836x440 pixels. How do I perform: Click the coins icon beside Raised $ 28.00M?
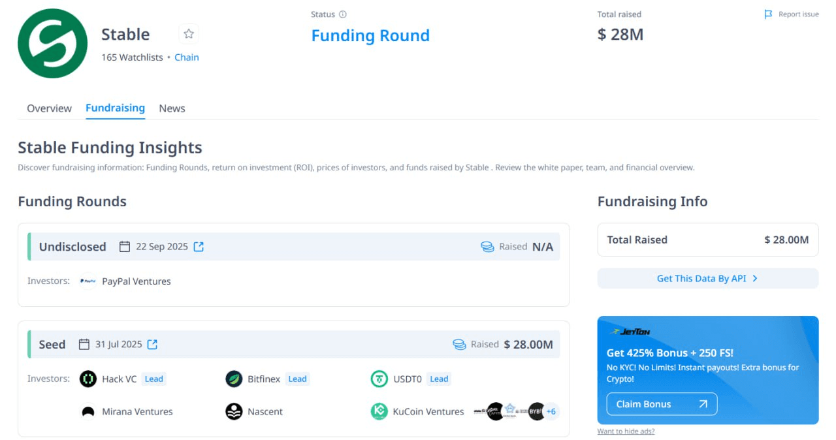click(x=459, y=344)
